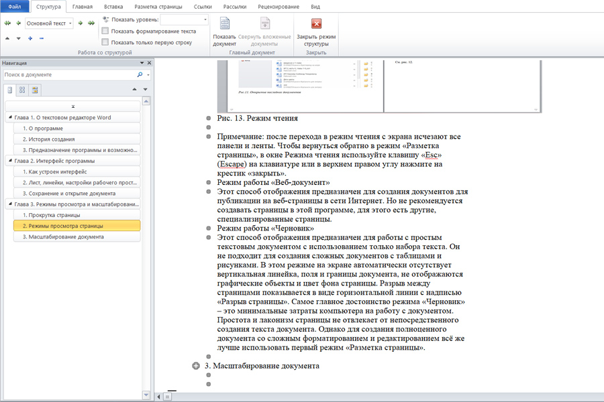
Task: Collapse Глава 2. Интерфейс программы heading
Action: (9, 161)
